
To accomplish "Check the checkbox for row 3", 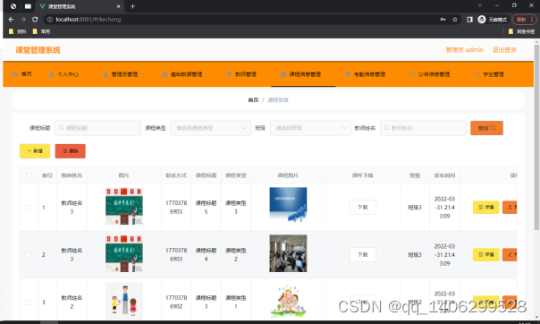I will coord(29,303).
